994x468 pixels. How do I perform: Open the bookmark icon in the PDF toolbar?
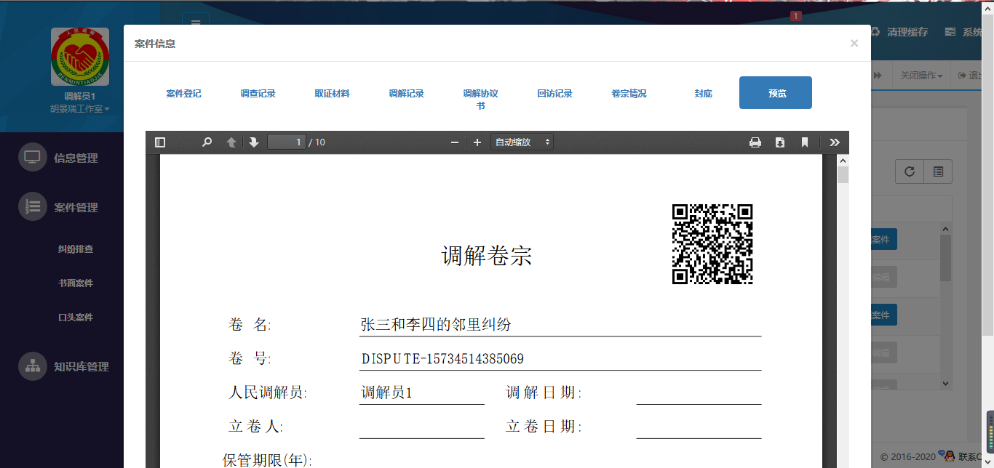(x=804, y=142)
